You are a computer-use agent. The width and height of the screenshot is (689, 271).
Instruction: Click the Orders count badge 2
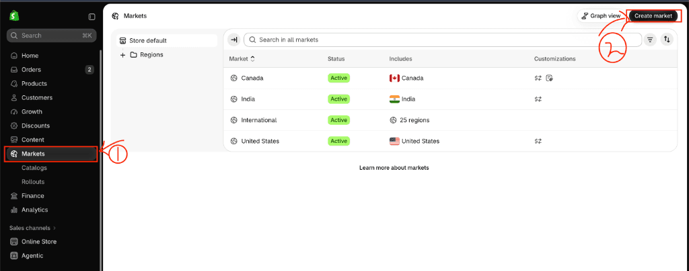point(89,70)
